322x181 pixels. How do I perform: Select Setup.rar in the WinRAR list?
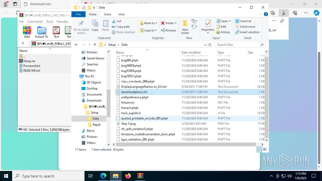29,61
